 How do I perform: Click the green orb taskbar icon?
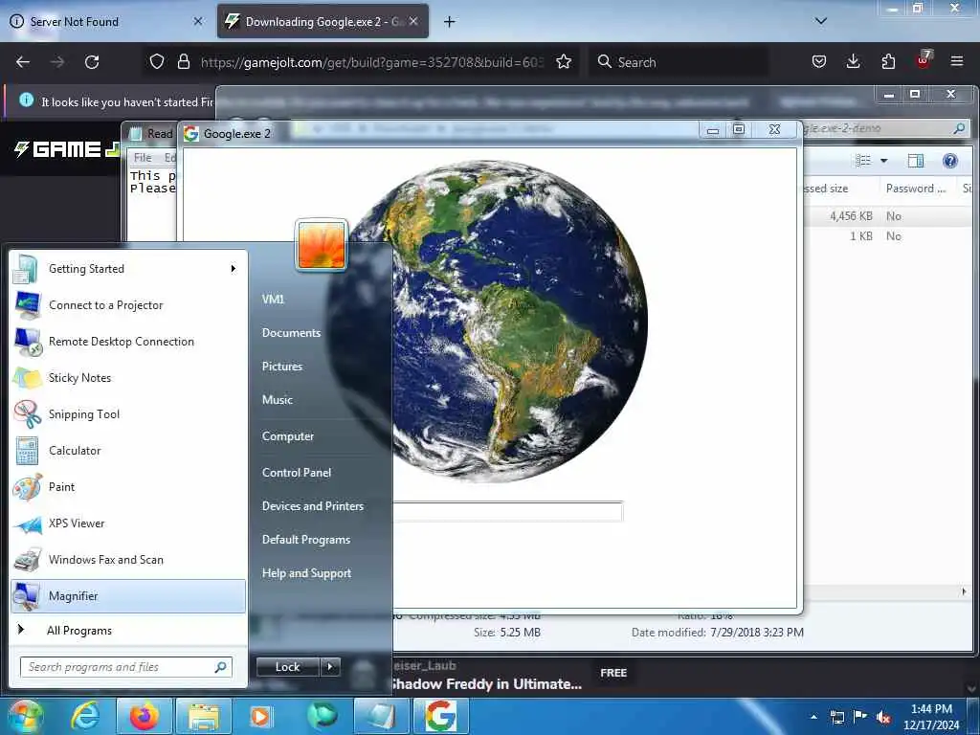pyautogui.click(x=322, y=716)
